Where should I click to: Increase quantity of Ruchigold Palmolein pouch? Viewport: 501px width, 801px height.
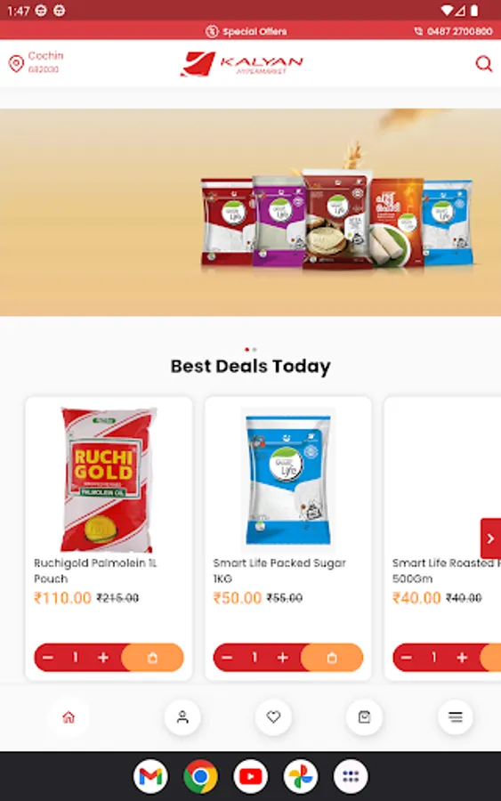tap(103, 658)
